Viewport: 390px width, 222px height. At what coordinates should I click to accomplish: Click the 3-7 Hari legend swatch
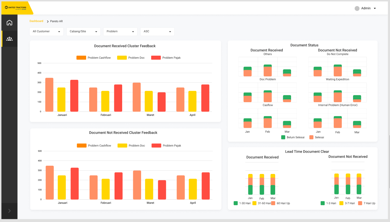(x=341, y=203)
